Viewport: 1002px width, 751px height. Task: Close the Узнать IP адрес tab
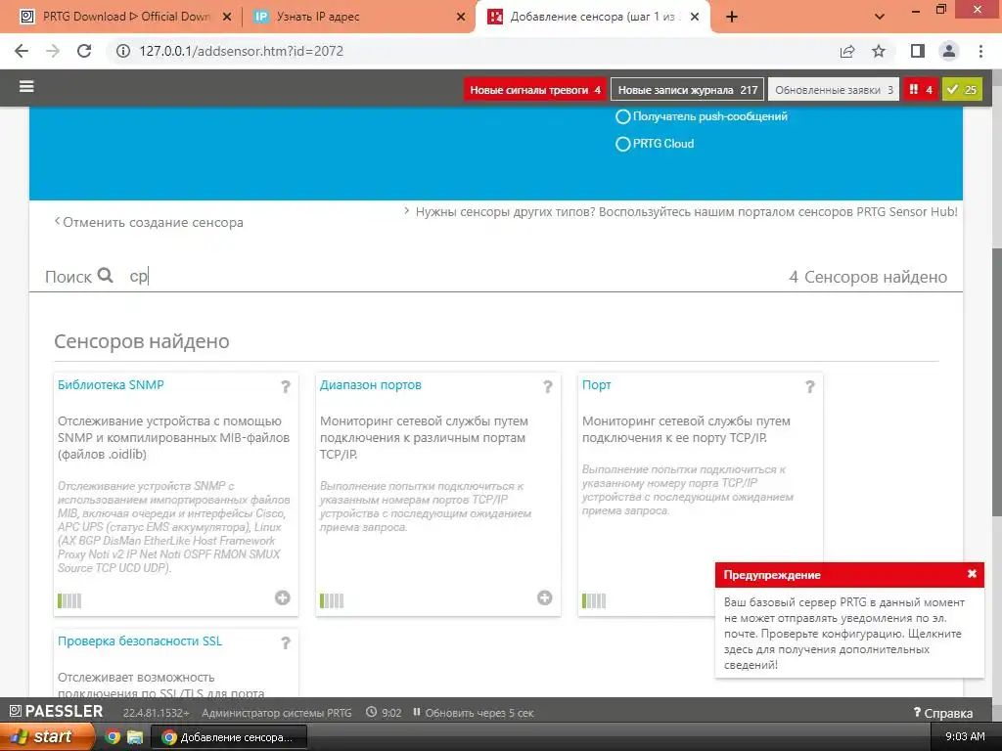(x=461, y=17)
